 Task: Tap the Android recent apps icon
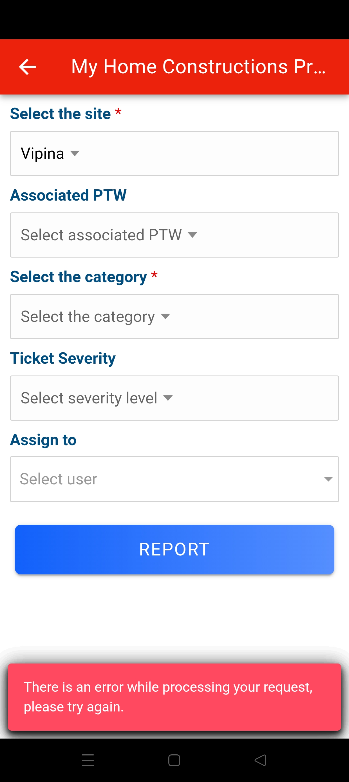(x=88, y=760)
